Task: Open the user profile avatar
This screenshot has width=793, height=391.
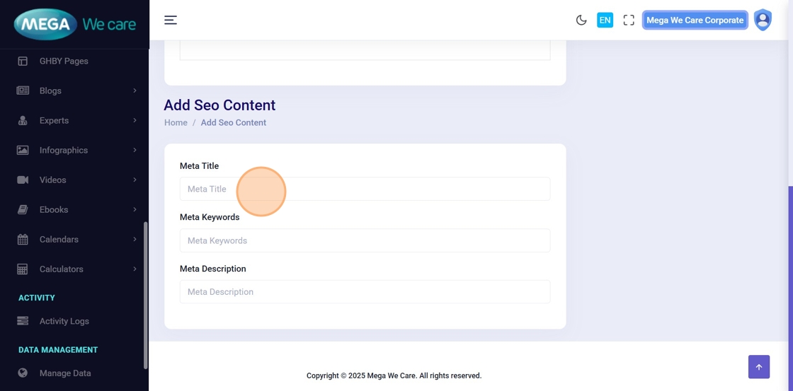Action: (763, 20)
